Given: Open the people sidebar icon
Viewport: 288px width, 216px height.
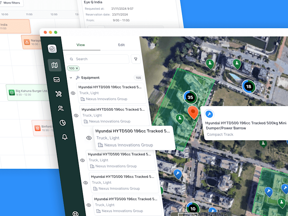Looking at the screenshot, I should 60,108.
